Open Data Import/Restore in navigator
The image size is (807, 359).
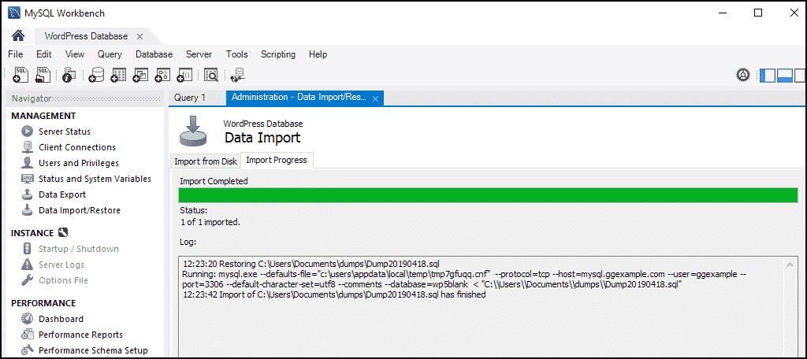tap(80, 210)
